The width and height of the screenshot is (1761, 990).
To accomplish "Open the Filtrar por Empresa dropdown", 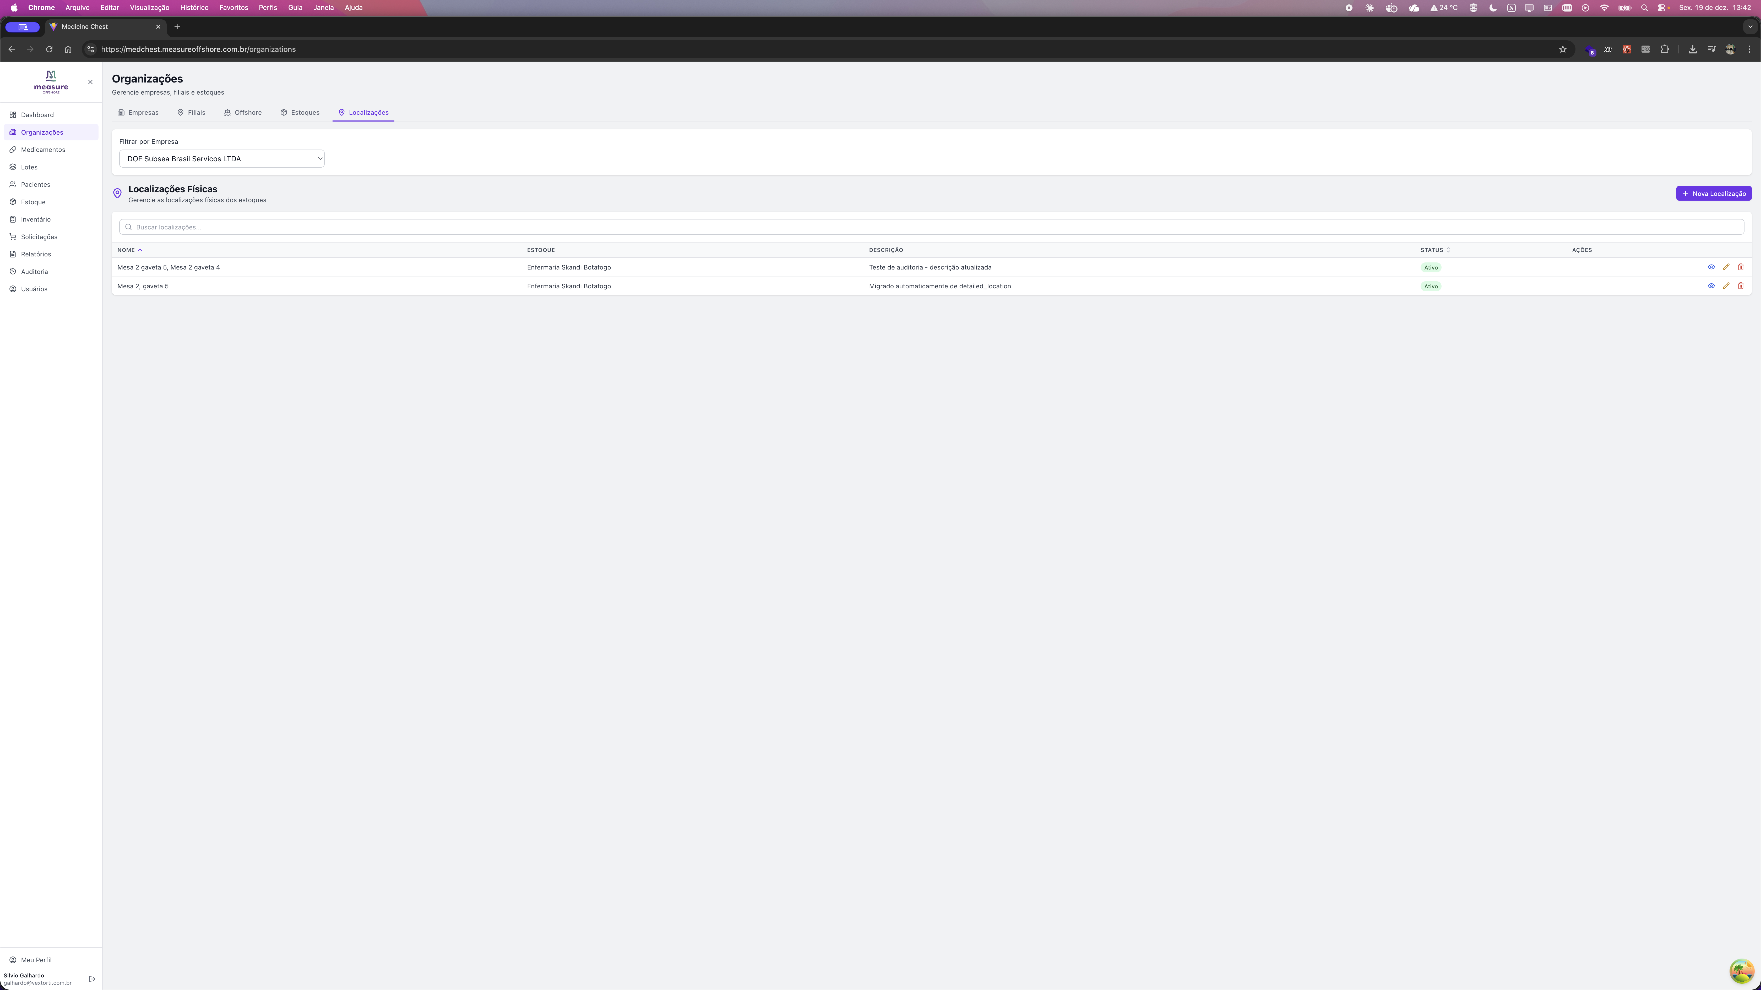I will (x=221, y=158).
